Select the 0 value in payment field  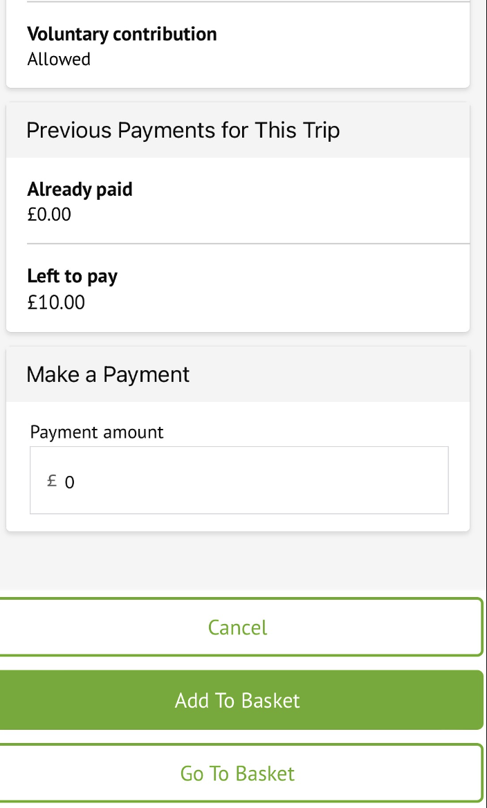point(69,482)
